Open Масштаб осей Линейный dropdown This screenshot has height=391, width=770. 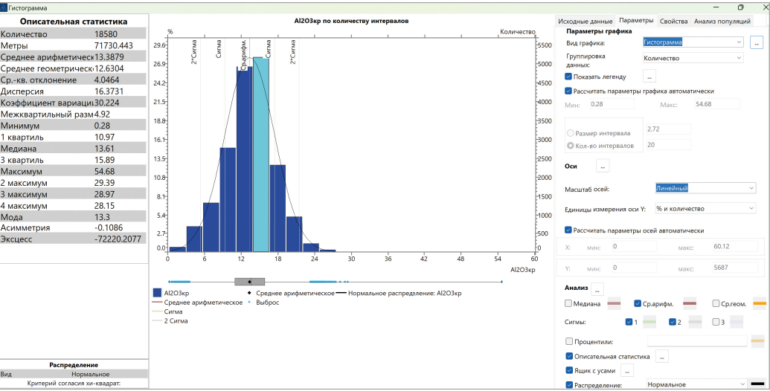point(706,188)
